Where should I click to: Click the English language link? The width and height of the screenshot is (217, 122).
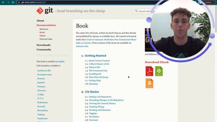tap(61, 62)
